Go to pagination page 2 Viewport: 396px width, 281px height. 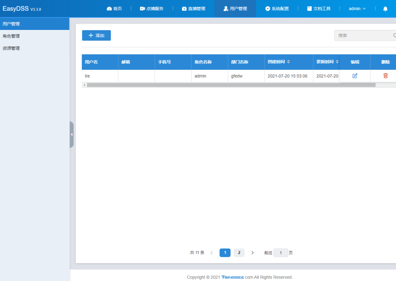(239, 253)
